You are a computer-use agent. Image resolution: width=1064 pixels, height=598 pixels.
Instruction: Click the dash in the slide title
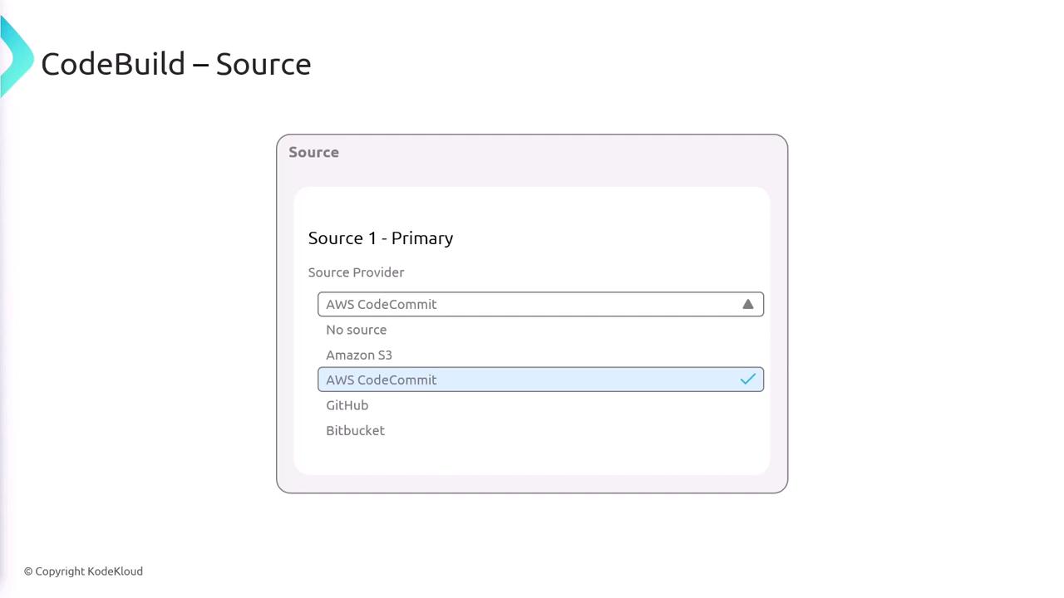200,64
